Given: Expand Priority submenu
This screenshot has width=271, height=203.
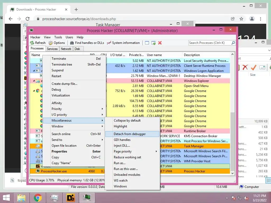Looking at the screenshot, I should (x=102, y=109).
